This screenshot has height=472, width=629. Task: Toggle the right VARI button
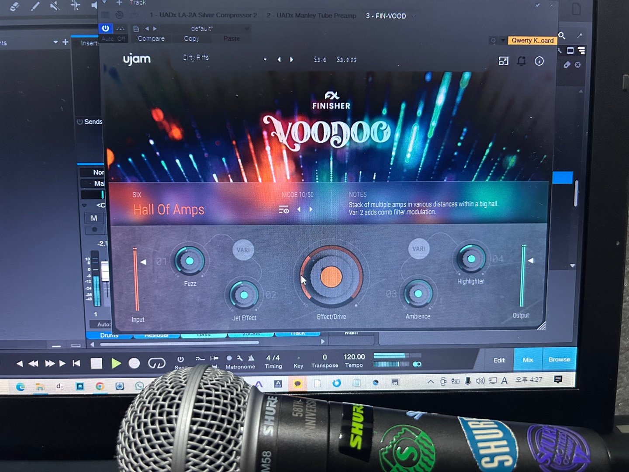coord(418,248)
